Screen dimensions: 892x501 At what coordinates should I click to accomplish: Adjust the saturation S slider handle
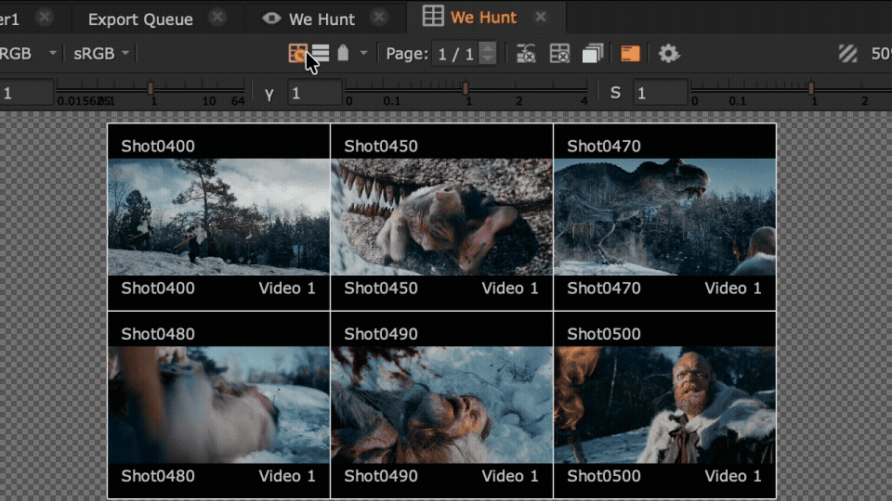point(811,88)
